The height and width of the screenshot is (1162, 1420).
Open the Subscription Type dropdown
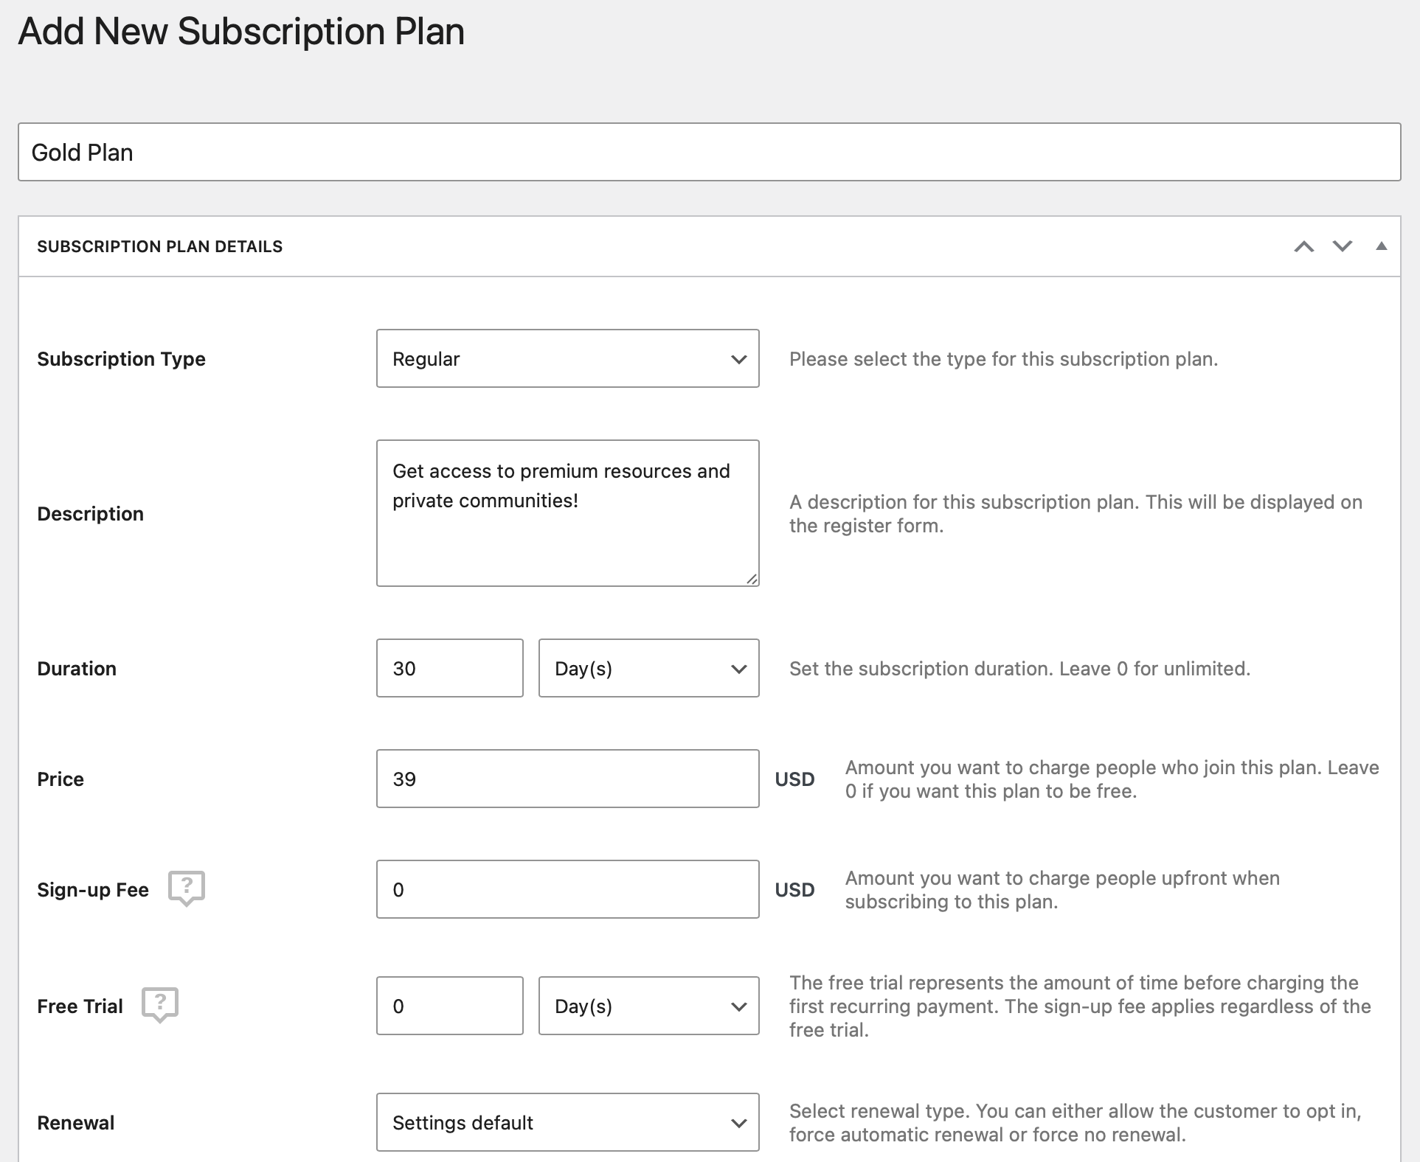(x=568, y=358)
